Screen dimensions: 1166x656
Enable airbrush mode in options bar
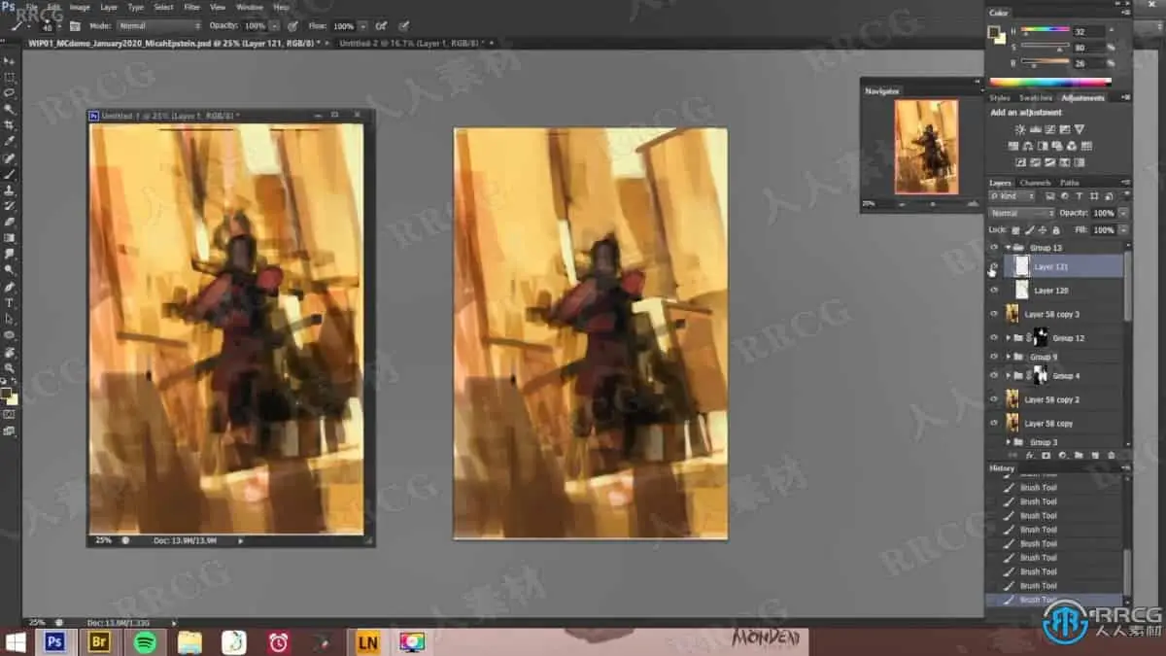(381, 25)
